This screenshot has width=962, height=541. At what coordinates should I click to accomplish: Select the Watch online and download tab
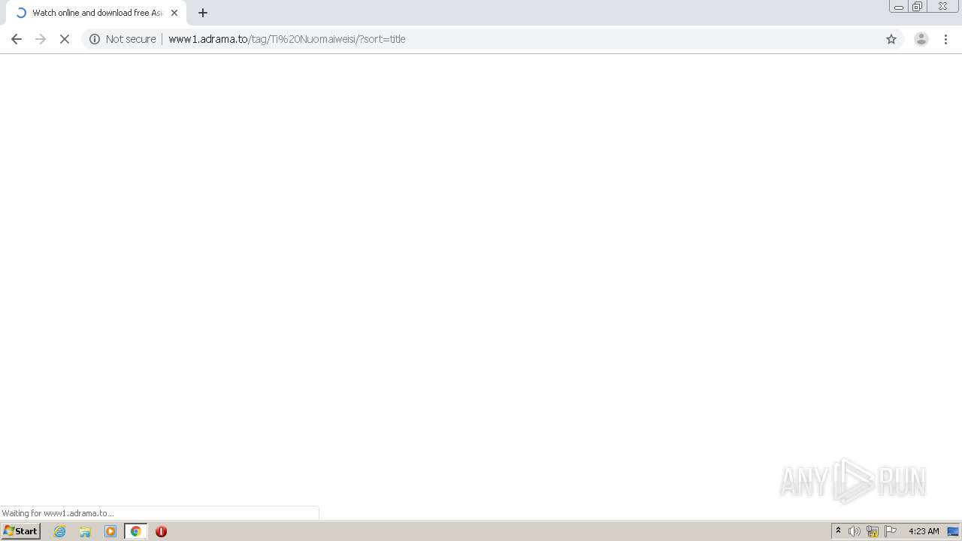[96, 13]
